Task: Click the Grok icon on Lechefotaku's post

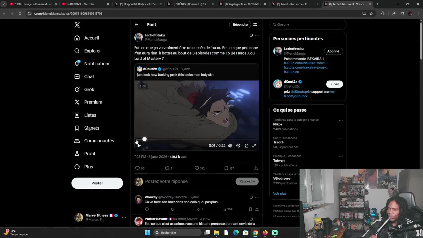Action: [251, 35]
